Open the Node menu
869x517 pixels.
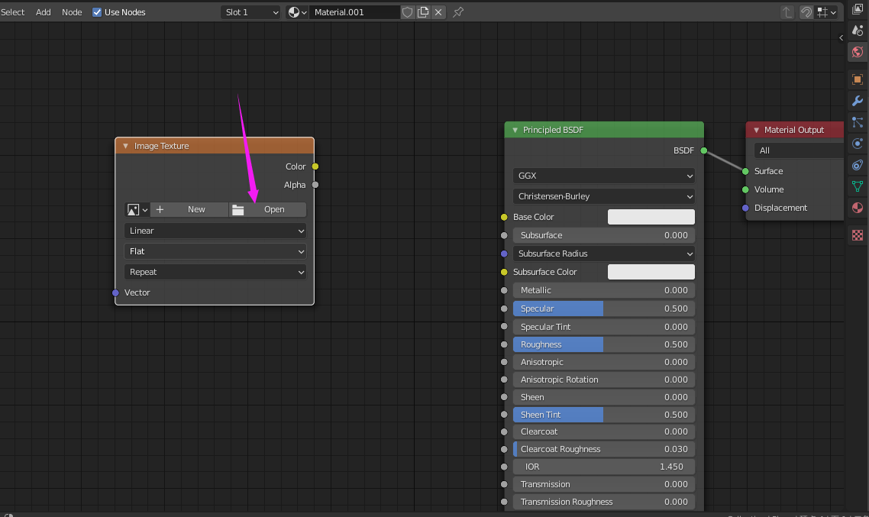(72, 12)
